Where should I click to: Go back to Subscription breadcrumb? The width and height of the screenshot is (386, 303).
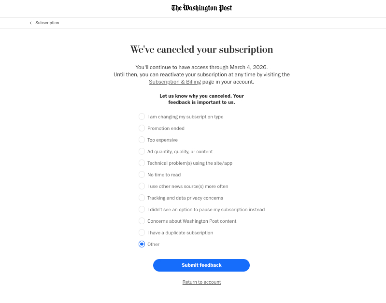click(47, 23)
